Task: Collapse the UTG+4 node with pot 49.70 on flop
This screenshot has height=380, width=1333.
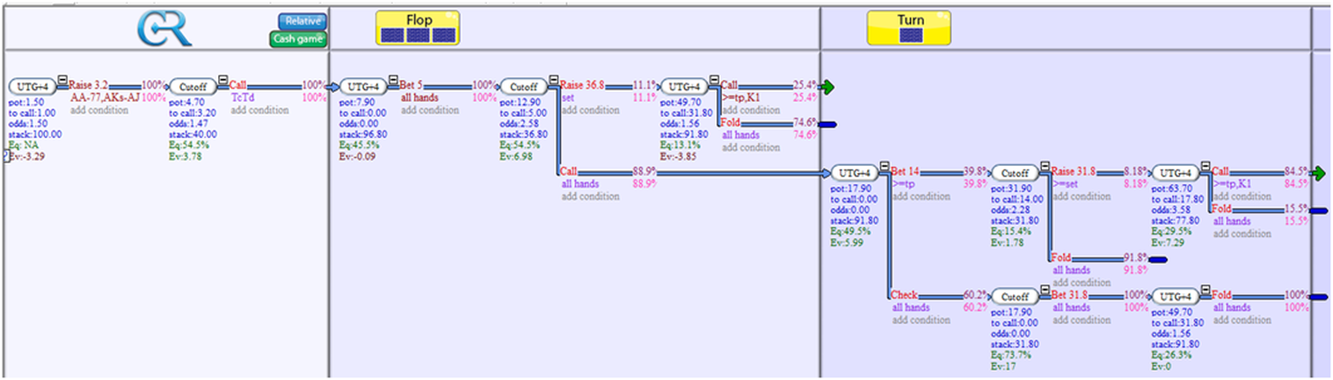Action: (x=713, y=80)
